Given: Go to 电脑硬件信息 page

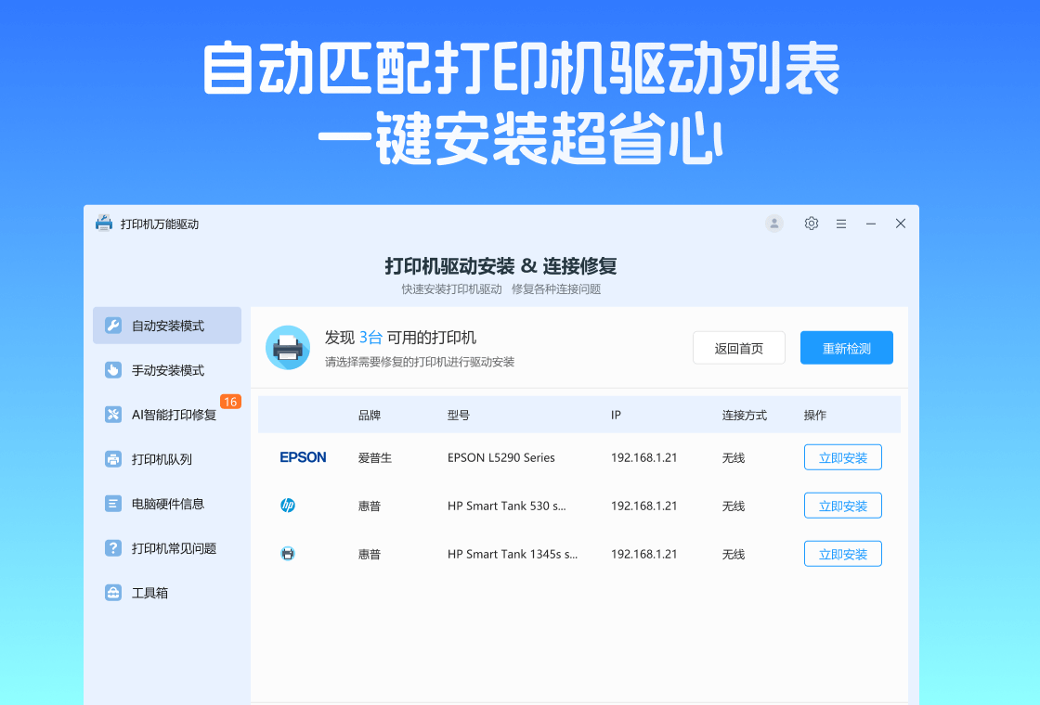Looking at the screenshot, I should [x=167, y=504].
